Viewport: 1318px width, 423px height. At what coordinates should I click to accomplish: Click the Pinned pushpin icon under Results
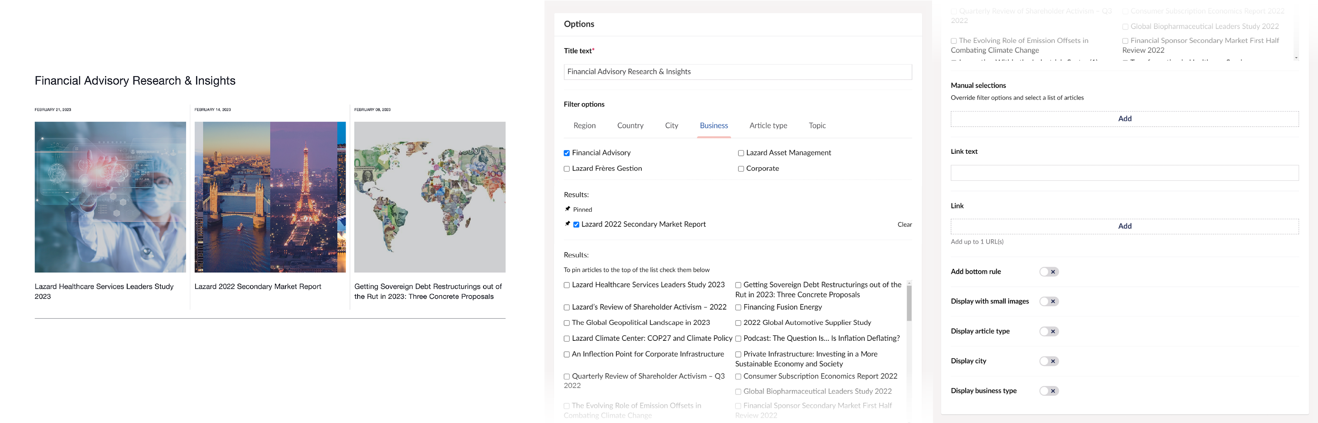567,209
